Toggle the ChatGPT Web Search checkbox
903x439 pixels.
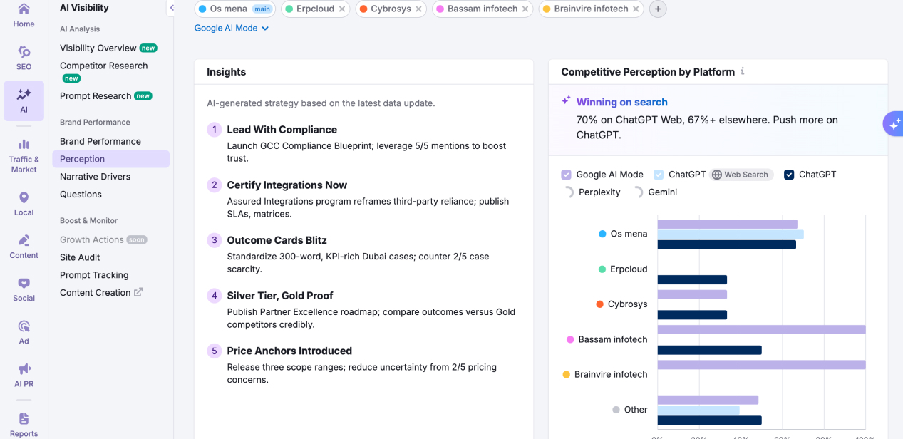tap(659, 175)
